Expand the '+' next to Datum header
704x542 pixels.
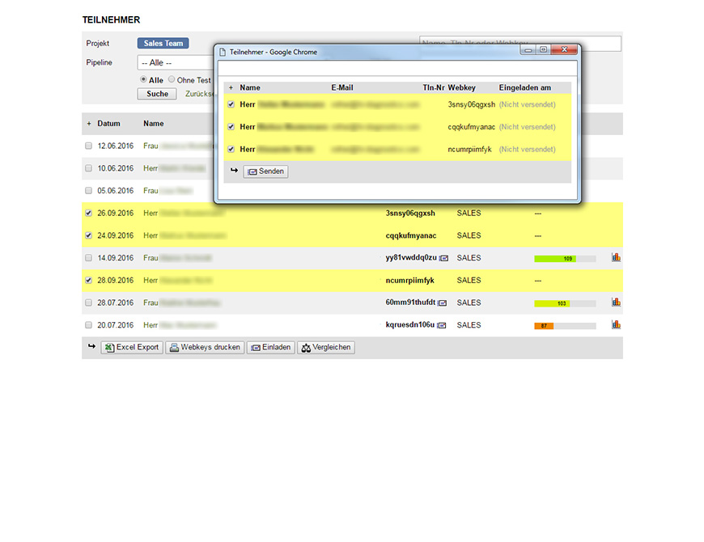click(x=89, y=124)
